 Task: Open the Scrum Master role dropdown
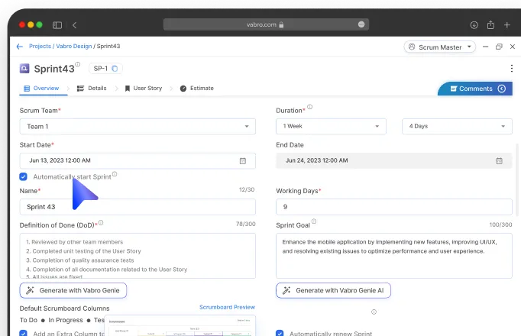click(441, 47)
